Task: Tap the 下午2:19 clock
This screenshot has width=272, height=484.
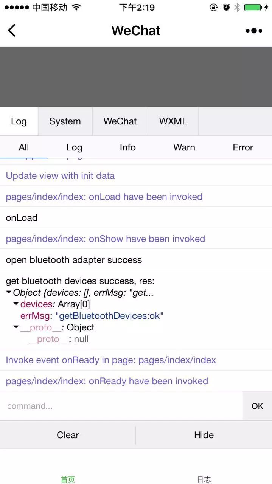Action: [137, 7]
